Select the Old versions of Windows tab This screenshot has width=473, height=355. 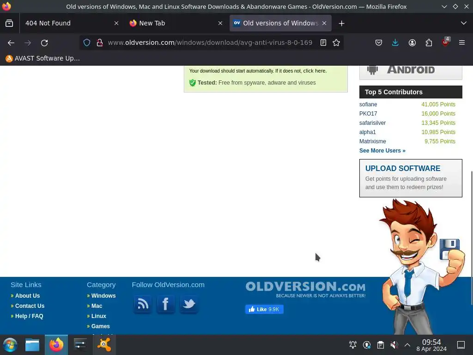(x=280, y=23)
